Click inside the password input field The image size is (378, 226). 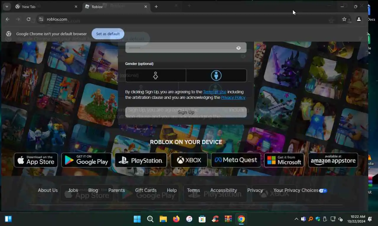coord(186,48)
